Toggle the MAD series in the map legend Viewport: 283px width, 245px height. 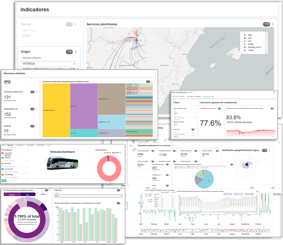(x=249, y=44)
